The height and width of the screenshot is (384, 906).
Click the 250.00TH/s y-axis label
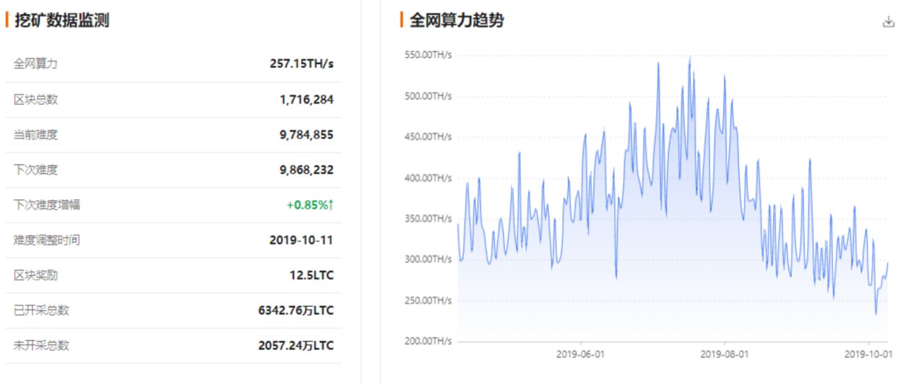coord(428,301)
